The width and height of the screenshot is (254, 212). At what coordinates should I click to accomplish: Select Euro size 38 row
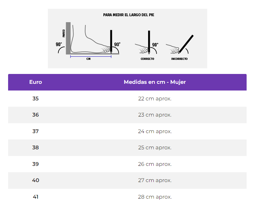[x=127, y=148]
